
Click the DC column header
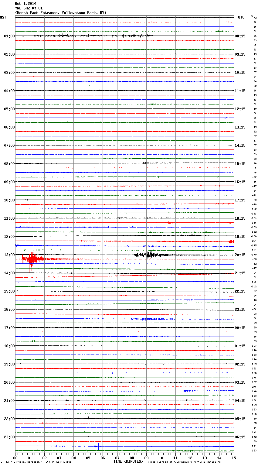252,16
